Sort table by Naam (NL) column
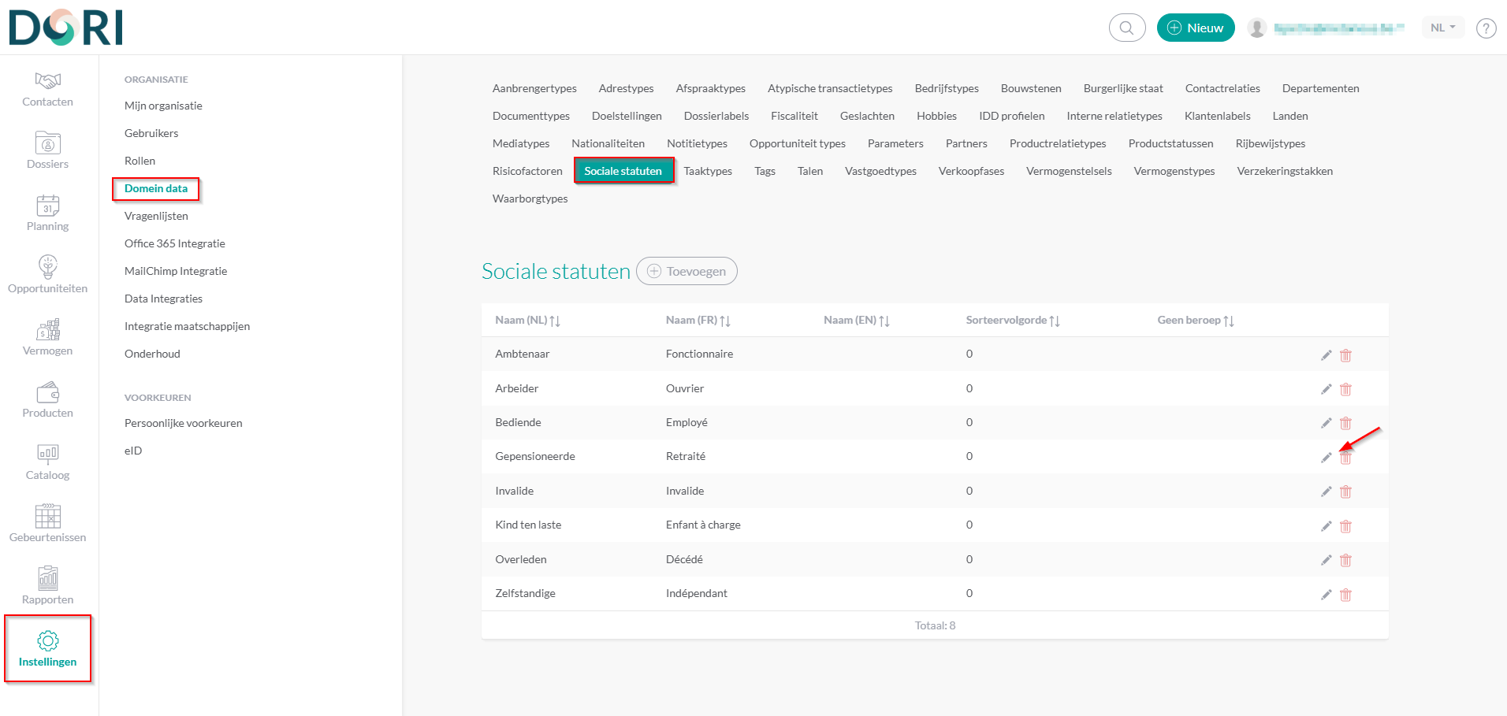Image resolution: width=1507 pixels, height=716 pixels. pos(527,321)
